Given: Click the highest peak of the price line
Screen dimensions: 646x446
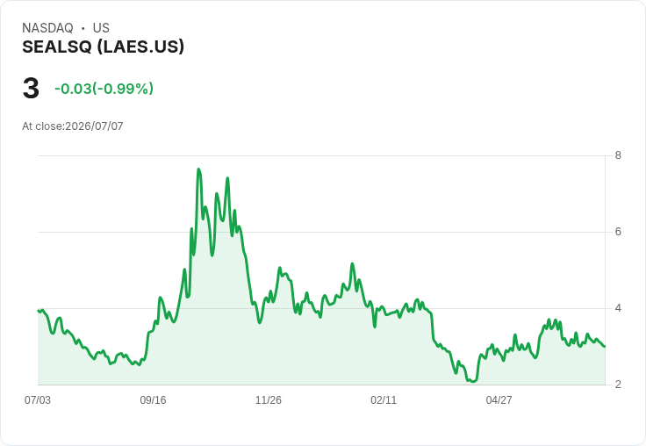Looking at the screenshot, I should (198, 169).
